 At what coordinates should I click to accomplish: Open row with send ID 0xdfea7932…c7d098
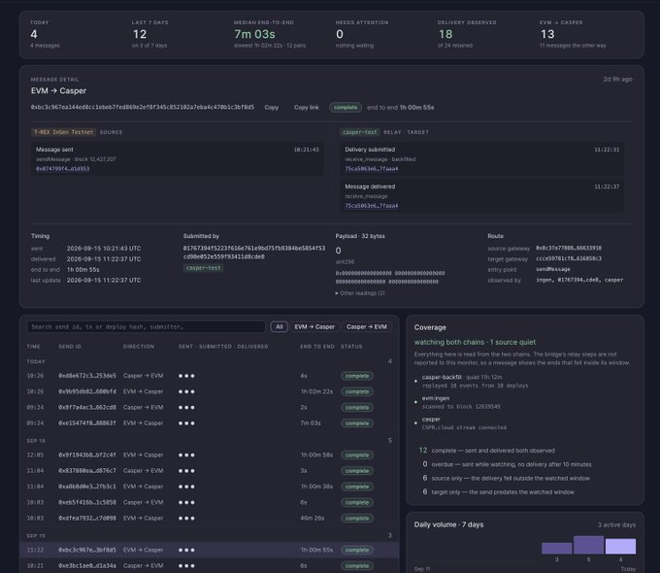210,519
